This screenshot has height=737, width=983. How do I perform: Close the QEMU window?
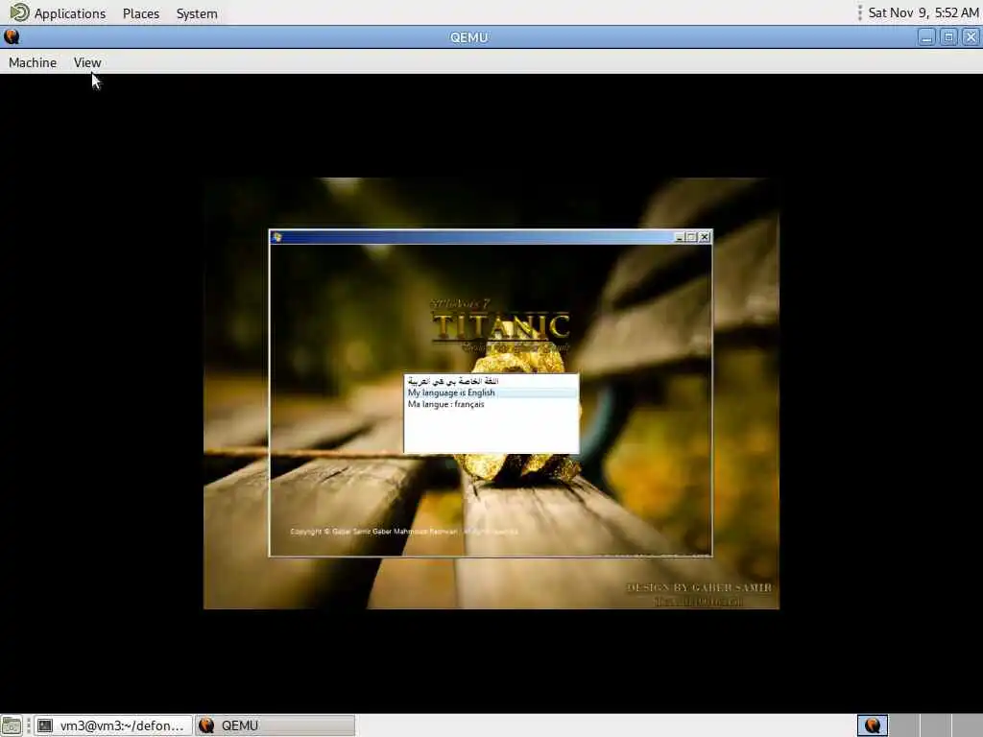pyautogui.click(x=971, y=37)
